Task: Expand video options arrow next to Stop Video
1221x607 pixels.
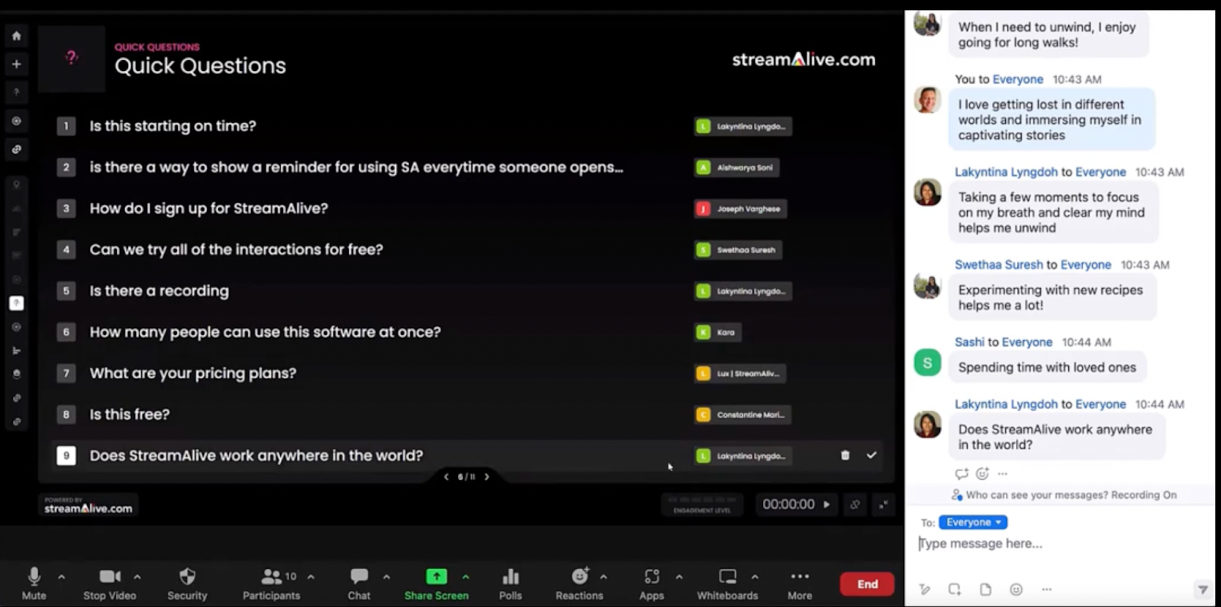Action: coord(137,576)
